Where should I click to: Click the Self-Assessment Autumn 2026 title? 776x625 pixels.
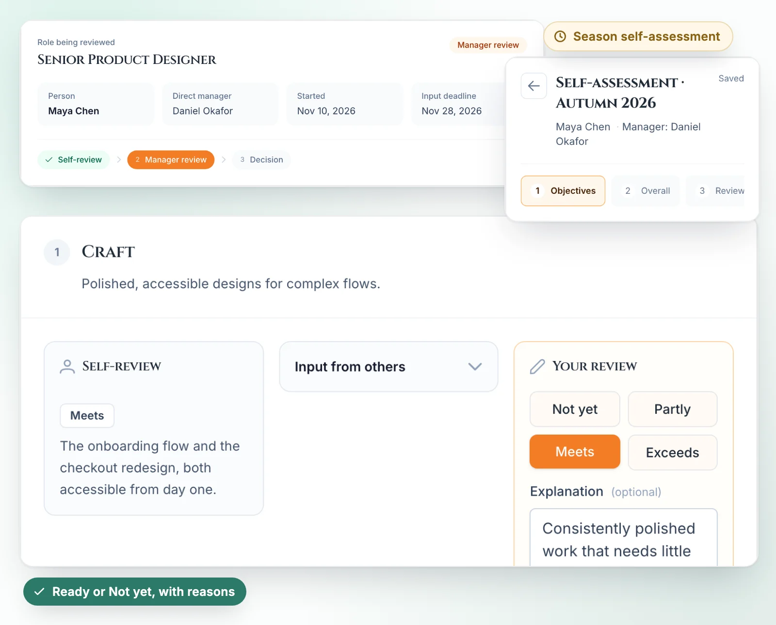(620, 93)
